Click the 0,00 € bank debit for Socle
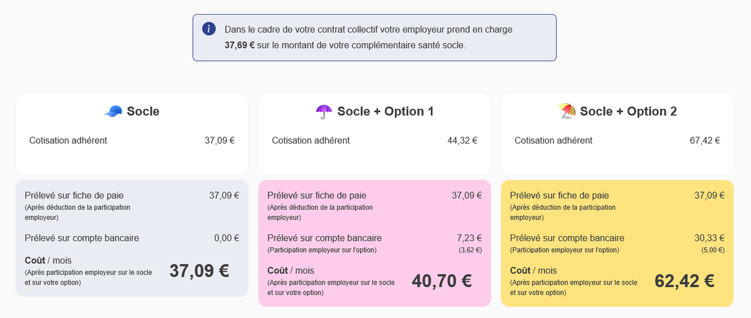The width and height of the screenshot is (751, 318). pyautogui.click(x=226, y=238)
